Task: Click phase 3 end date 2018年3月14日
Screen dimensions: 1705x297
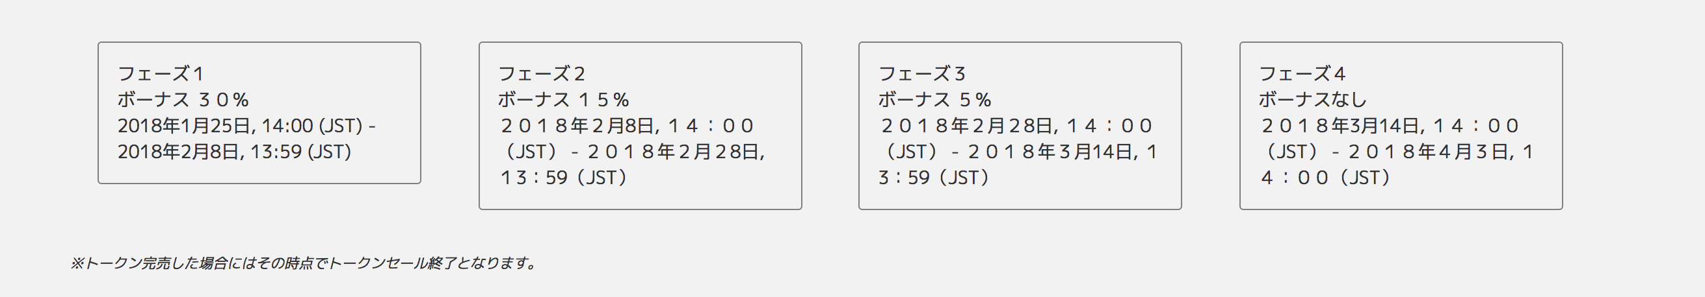Action: click(1050, 152)
